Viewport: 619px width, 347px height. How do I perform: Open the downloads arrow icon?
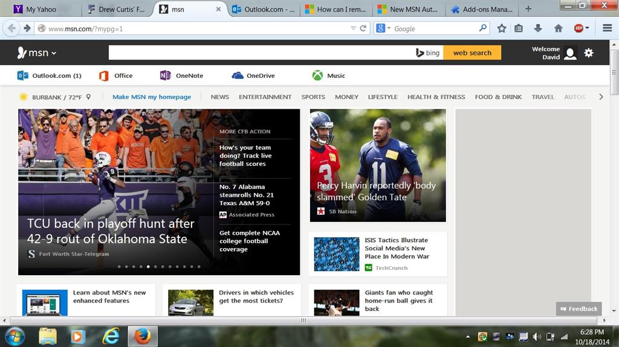[537, 28]
